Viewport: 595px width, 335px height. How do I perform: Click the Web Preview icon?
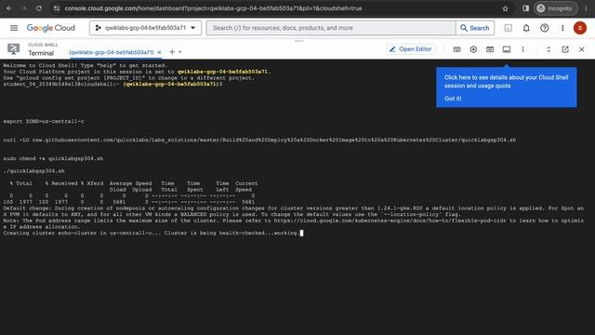(x=490, y=49)
